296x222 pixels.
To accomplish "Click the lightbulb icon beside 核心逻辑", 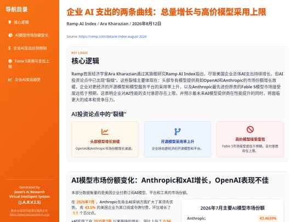I will pos(10,22).
